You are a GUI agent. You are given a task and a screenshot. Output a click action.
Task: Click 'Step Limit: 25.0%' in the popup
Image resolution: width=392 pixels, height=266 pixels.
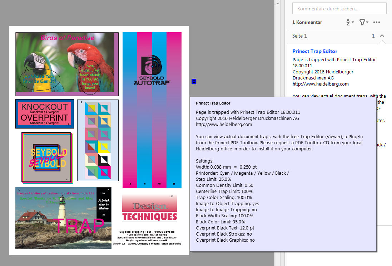pyautogui.click(x=213, y=179)
